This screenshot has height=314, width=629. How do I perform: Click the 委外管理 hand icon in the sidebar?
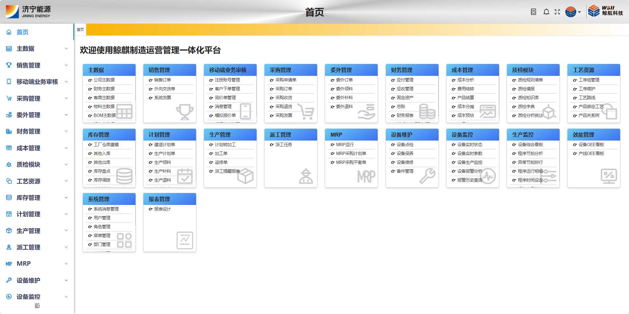point(9,115)
